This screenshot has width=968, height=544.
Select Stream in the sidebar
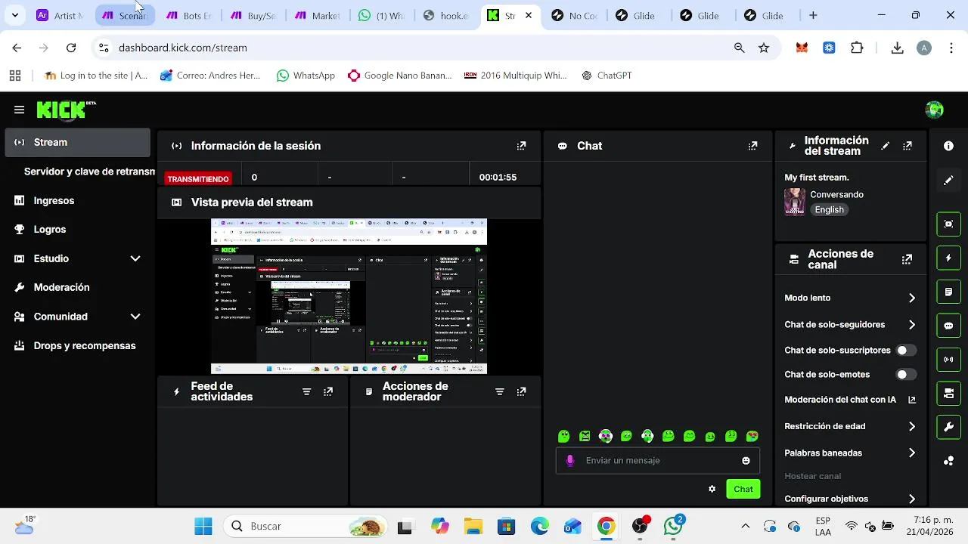(78, 142)
